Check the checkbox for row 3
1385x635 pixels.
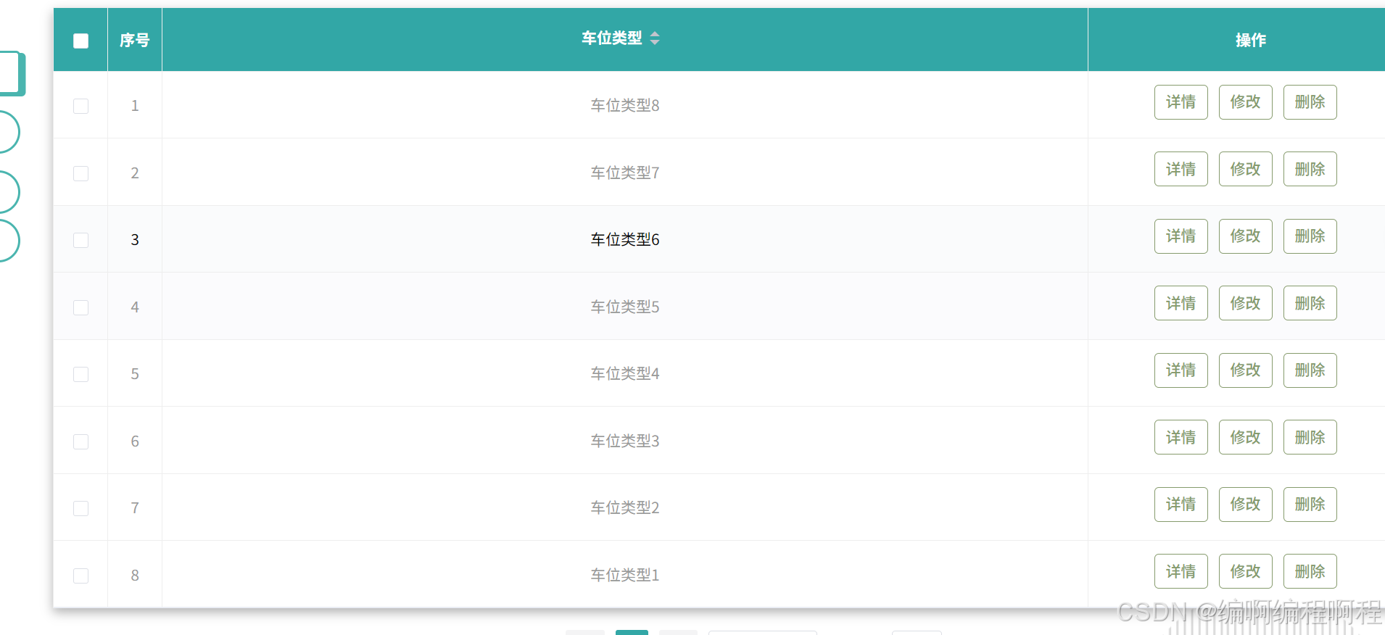coord(80,240)
